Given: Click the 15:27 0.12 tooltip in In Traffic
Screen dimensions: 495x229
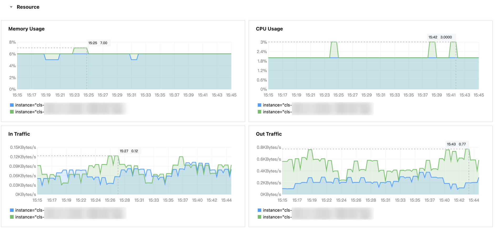Looking at the screenshot, I should [129, 151].
